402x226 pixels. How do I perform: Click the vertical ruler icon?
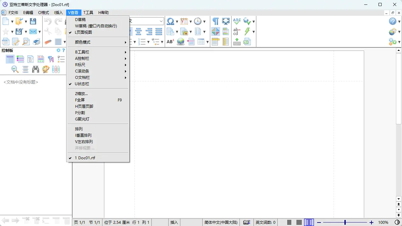tap(226, 42)
